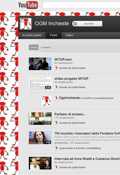120x175 pixels.
Task: Open Tilt incontra i ricercatori title
Action: click(87, 133)
